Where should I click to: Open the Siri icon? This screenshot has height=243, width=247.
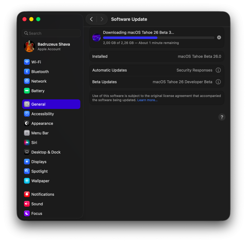(27, 143)
